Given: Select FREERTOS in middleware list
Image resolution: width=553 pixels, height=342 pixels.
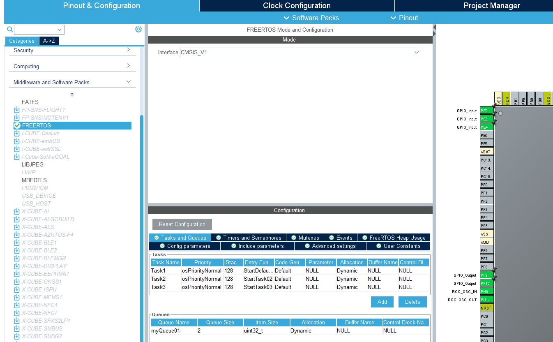Looking at the screenshot, I should (x=72, y=125).
